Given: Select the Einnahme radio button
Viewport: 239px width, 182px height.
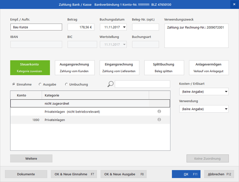Looking at the screenshot, I should coord(14,84).
